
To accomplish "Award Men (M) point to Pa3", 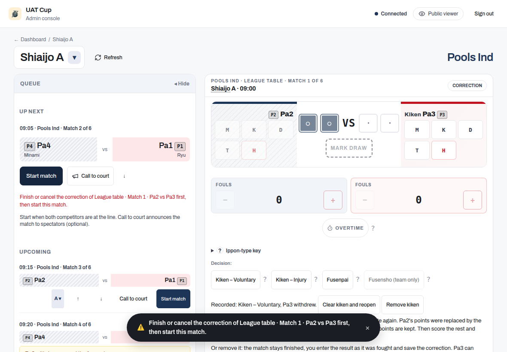I will (417, 130).
